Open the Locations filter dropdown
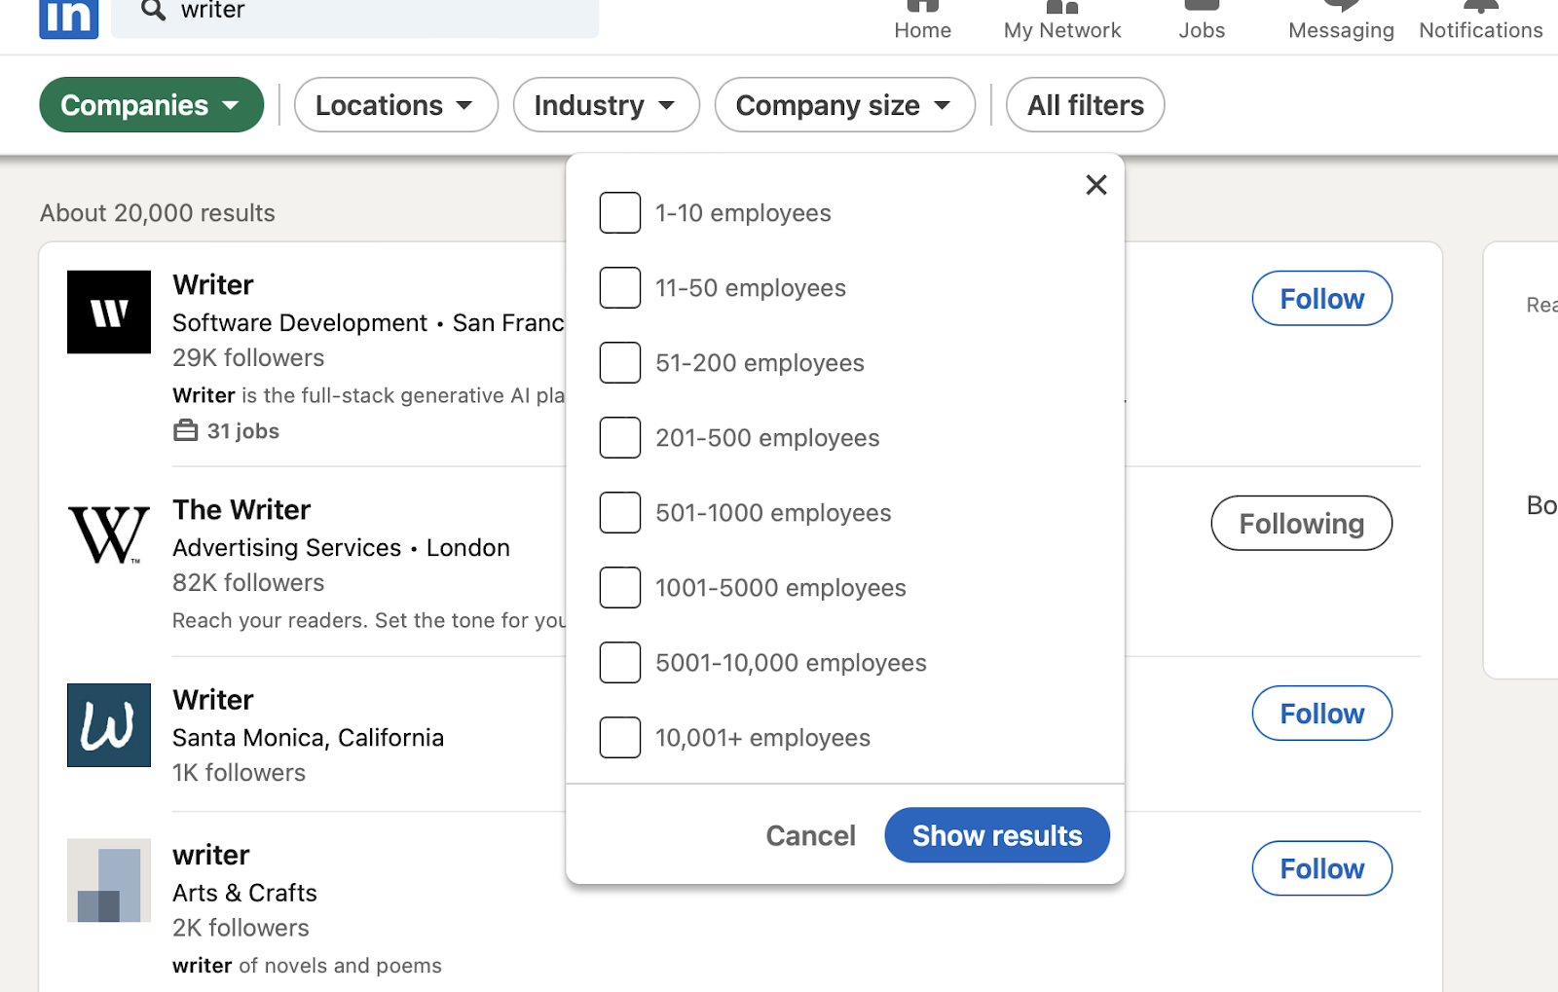 click(x=395, y=104)
